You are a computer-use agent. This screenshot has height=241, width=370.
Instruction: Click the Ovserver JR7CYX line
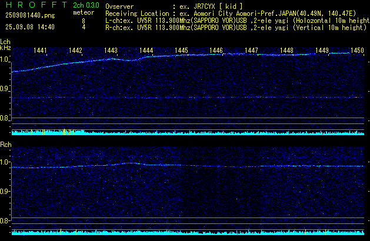pyautogui.click(x=174, y=6)
